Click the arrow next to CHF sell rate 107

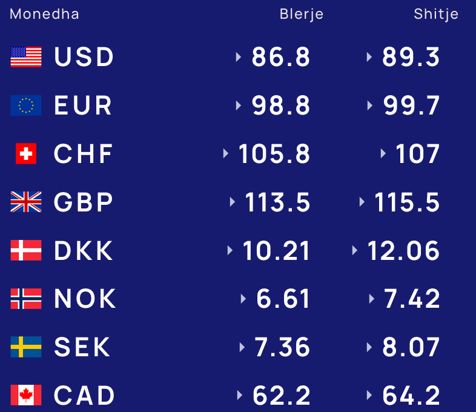[x=383, y=154]
